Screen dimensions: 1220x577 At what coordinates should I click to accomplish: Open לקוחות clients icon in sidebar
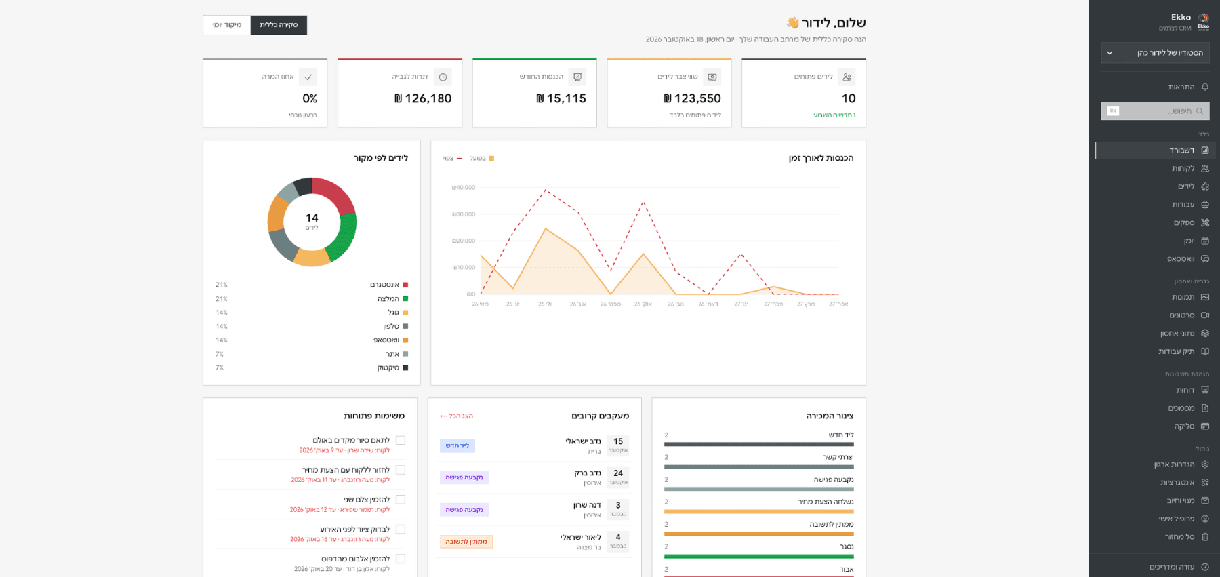1205,168
